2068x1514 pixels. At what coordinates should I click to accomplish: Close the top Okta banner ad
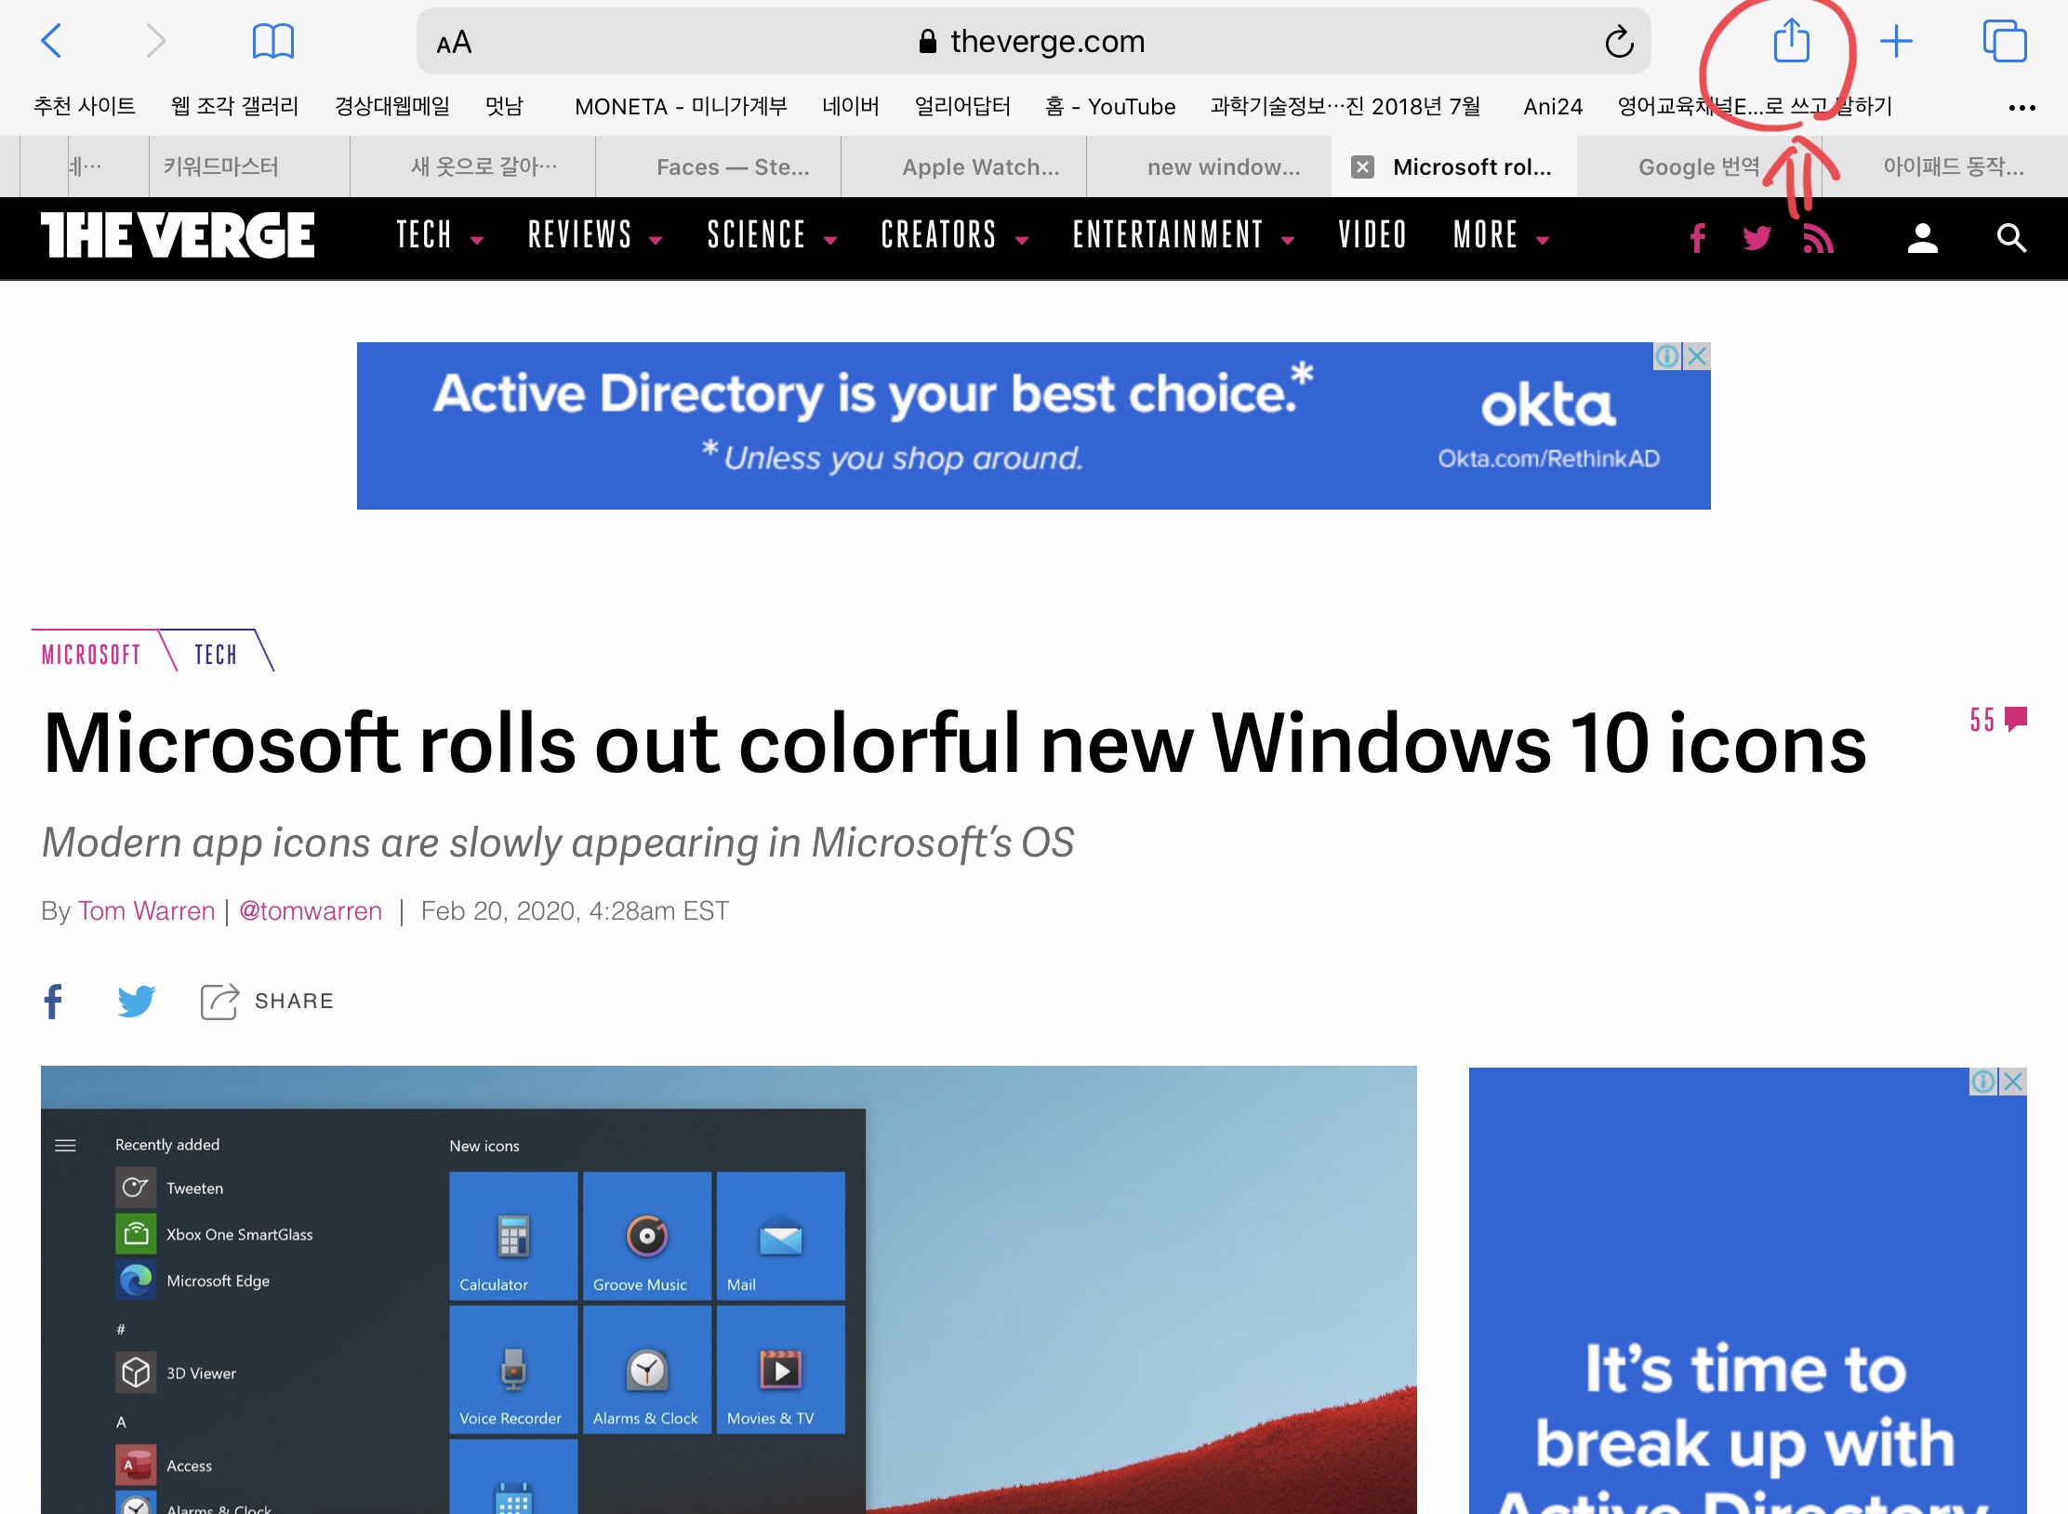coord(1697,356)
